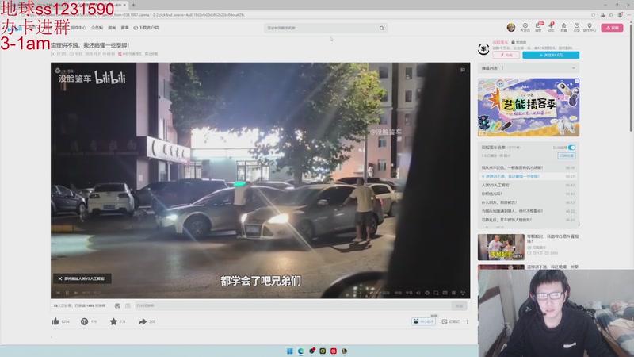Play the 06:20 video in the collection
The width and height of the screenshot is (634, 357).
529,211
